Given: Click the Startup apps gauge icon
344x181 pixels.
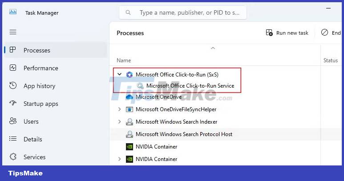Looking at the screenshot, I should tap(13, 103).
